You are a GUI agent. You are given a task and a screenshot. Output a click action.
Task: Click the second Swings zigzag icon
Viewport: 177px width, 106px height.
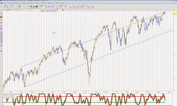(x=7, y=7)
